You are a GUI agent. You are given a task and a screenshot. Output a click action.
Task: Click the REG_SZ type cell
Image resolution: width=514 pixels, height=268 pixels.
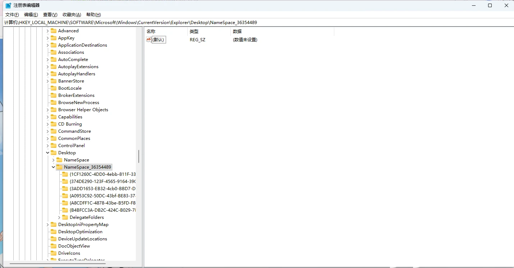198,40
